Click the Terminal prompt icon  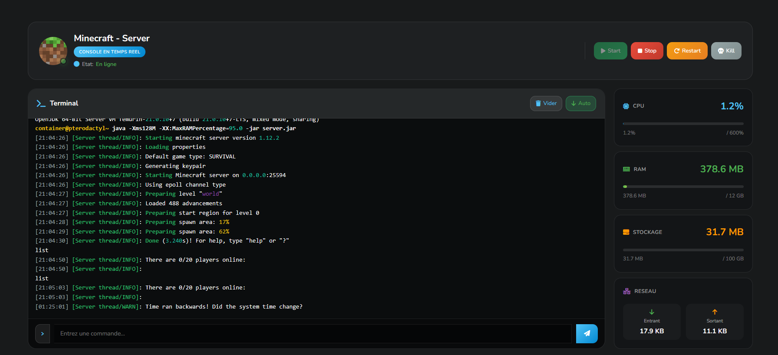point(41,103)
